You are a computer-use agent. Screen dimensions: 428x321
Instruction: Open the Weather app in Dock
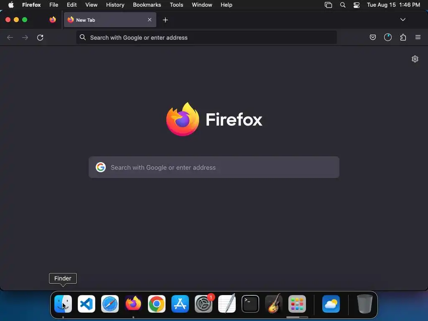[331, 304]
